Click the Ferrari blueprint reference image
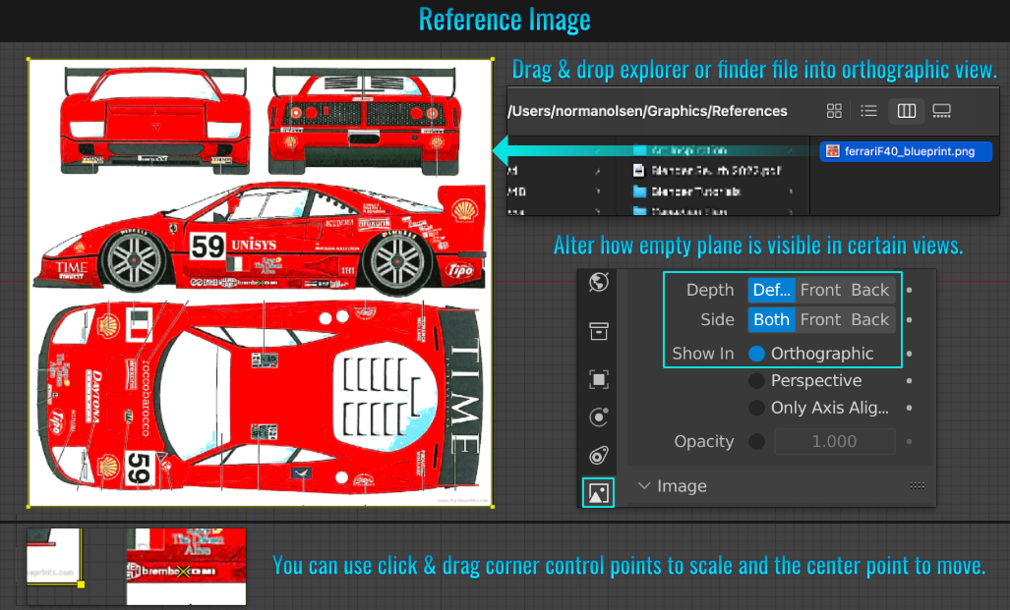This screenshot has height=610, width=1010. pos(261,283)
